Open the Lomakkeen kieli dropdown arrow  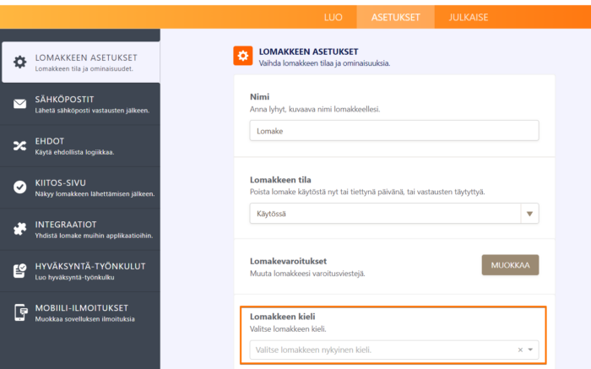click(x=530, y=350)
